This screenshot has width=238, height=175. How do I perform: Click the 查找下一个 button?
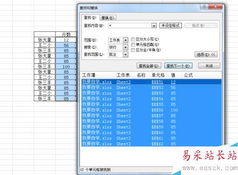(x=178, y=66)
